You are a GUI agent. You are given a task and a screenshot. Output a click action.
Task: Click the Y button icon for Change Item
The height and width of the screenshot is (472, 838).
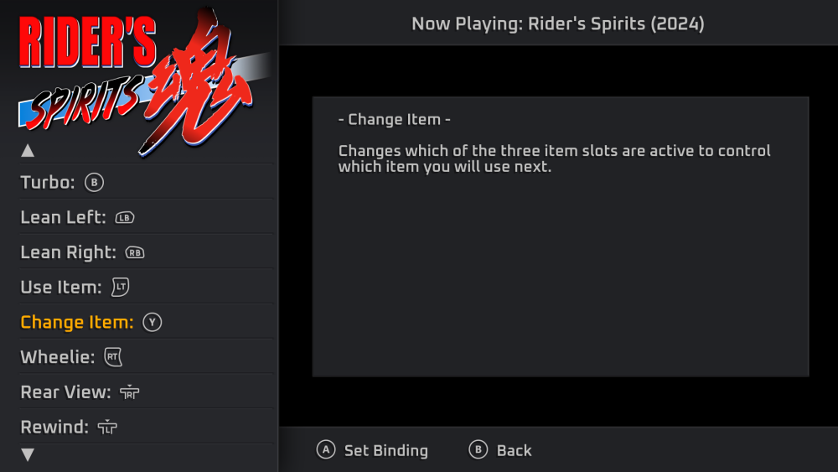[x=151, y=323]
